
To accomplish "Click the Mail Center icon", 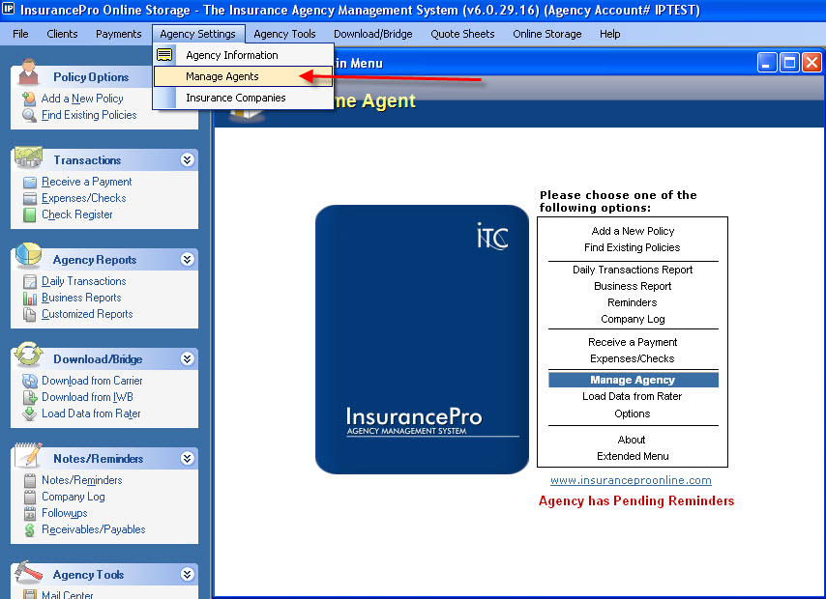I will (30, 594).
